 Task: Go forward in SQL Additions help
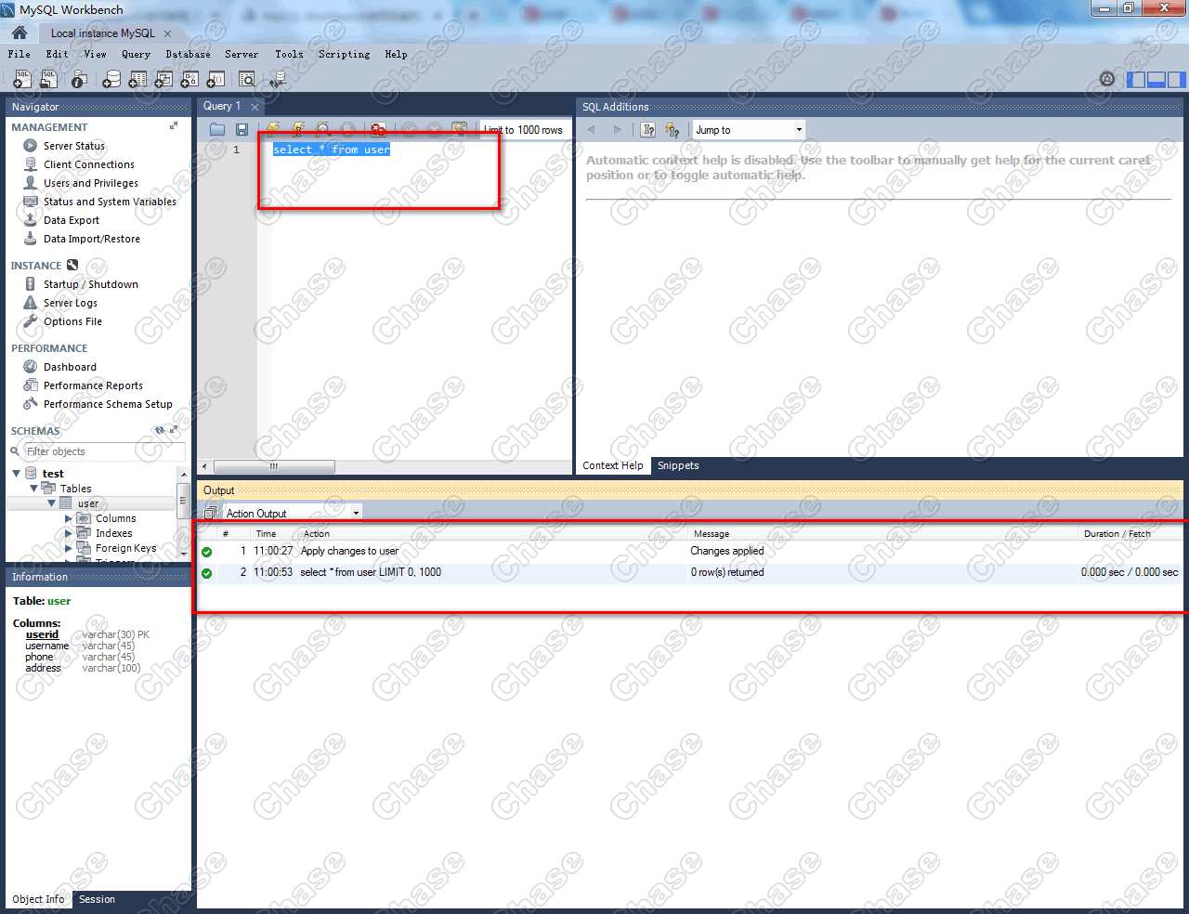(617, 130)
